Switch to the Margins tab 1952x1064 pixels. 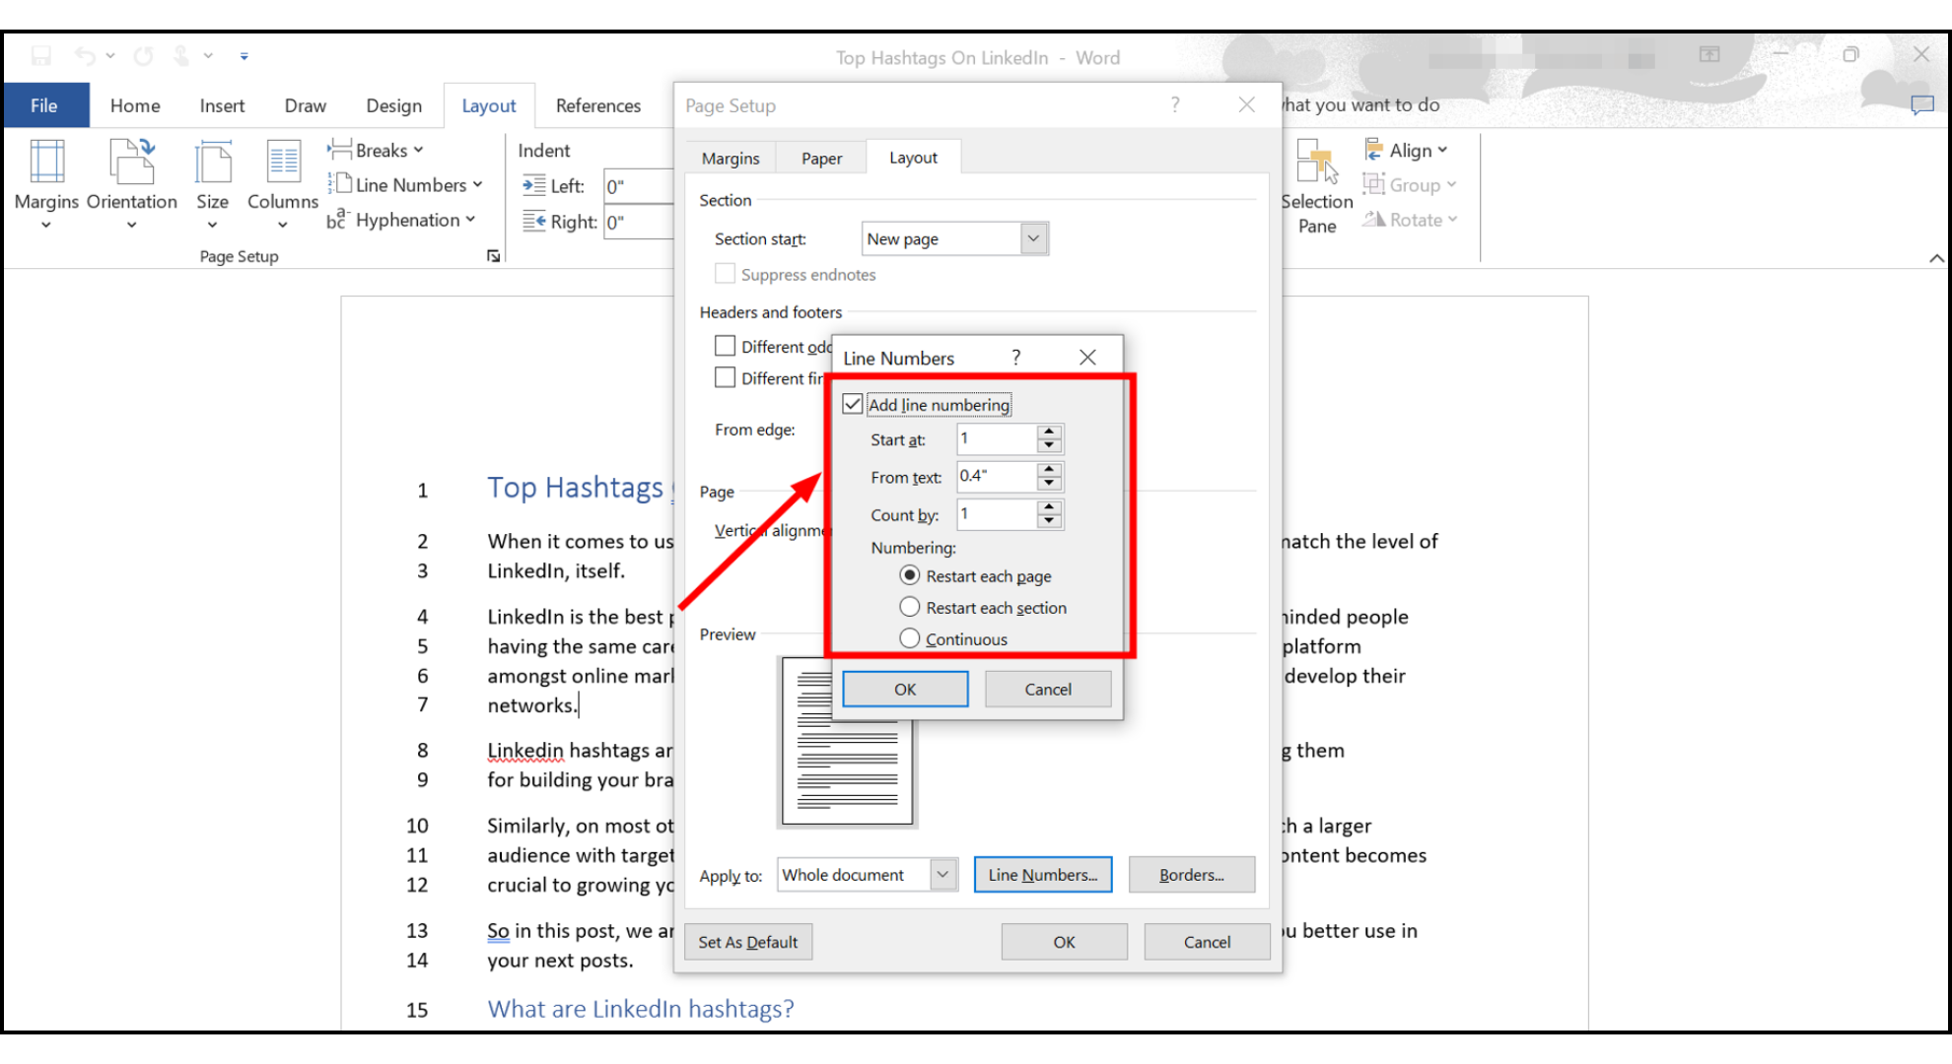(731, 159)
